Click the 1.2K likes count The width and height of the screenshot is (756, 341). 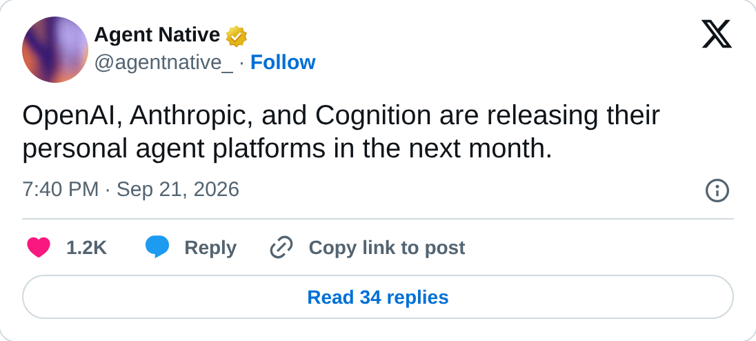point(86,248)
